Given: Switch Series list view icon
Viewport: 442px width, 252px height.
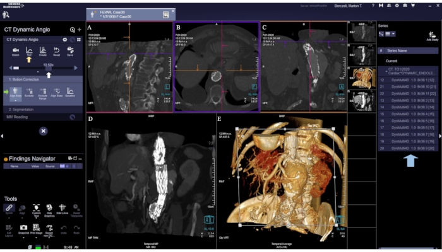Looking at the screenshot, I should coord(388,34).
